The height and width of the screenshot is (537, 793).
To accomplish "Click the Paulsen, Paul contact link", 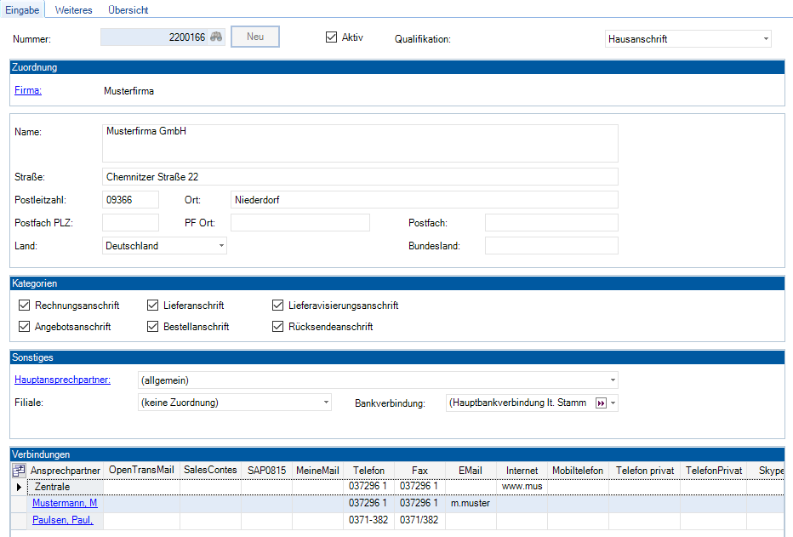I will (63, 519).
